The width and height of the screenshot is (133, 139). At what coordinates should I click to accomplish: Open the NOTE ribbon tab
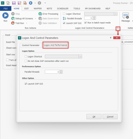(x=49, y=9)
